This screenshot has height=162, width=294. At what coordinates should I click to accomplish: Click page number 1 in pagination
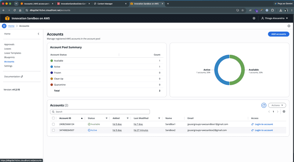tap(273, 112)
